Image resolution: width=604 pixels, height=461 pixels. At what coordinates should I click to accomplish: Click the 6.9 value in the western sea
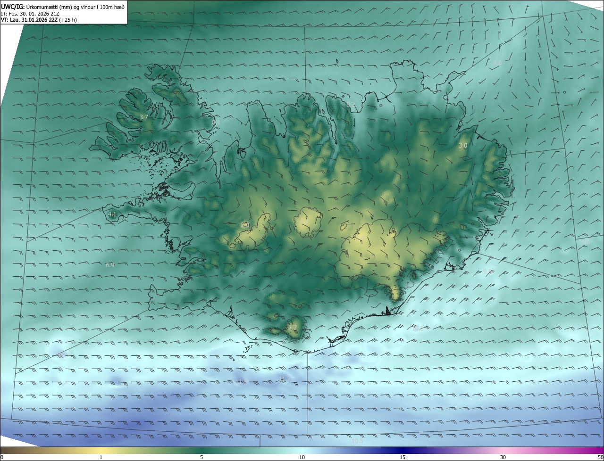pyautogui.click(x=110, y=265)
